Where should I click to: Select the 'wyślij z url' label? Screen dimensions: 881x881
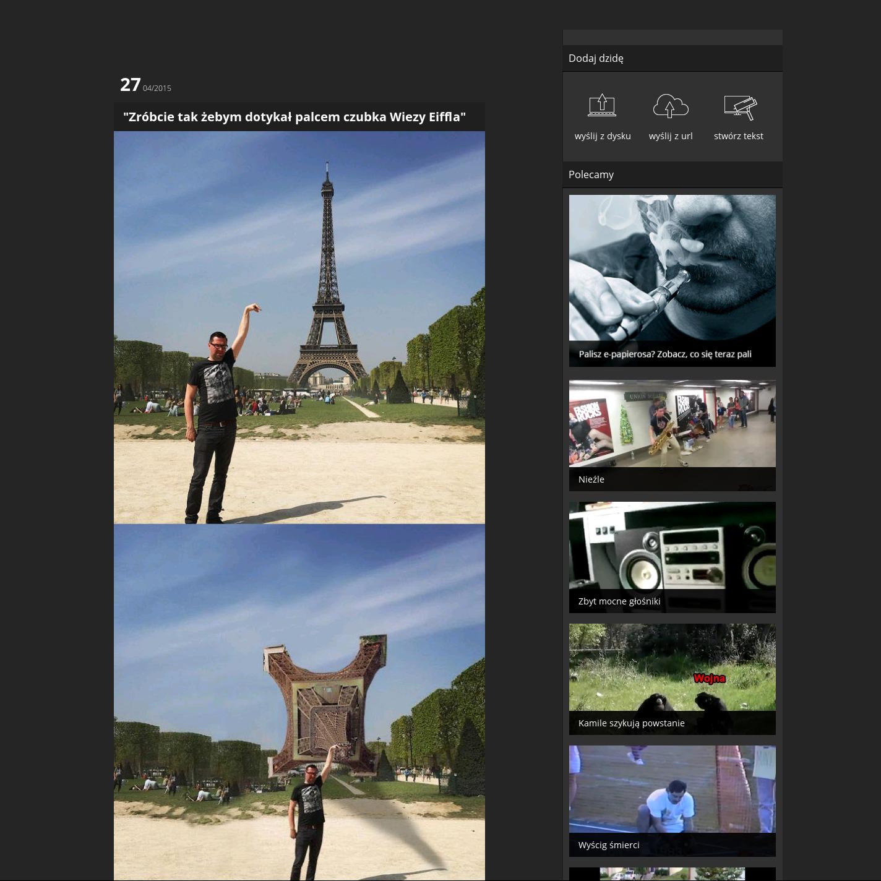(670, 136)
